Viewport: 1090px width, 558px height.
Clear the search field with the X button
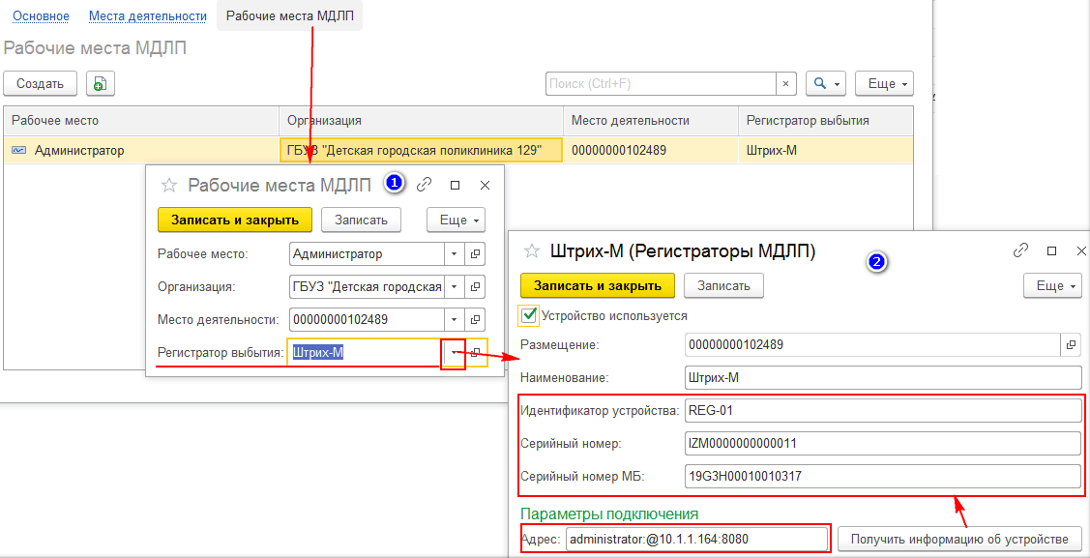(786, 84)
